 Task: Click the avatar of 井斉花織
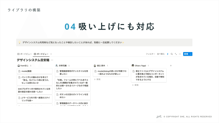[57, 66]
